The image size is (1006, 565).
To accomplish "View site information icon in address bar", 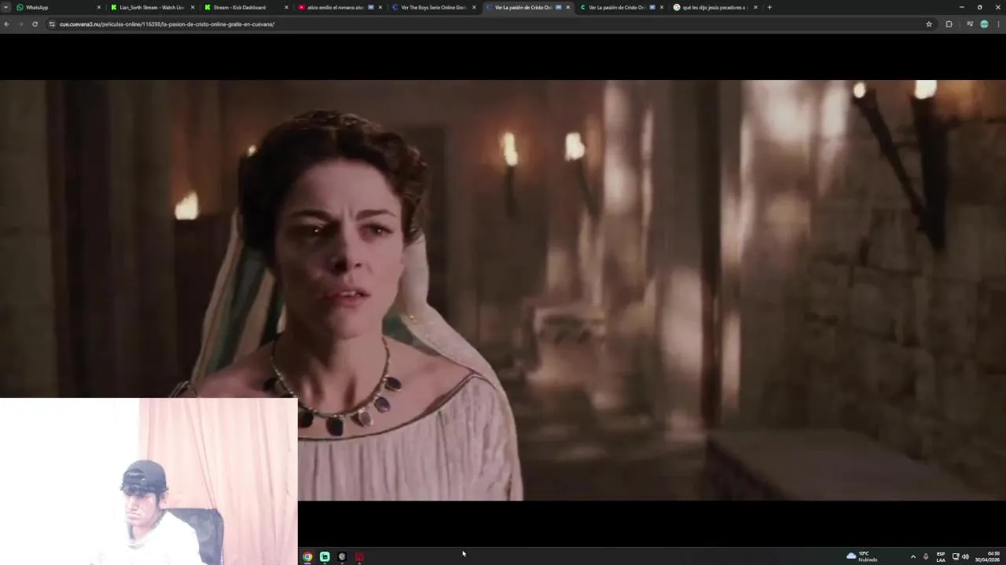I will [x=52, y=24].
